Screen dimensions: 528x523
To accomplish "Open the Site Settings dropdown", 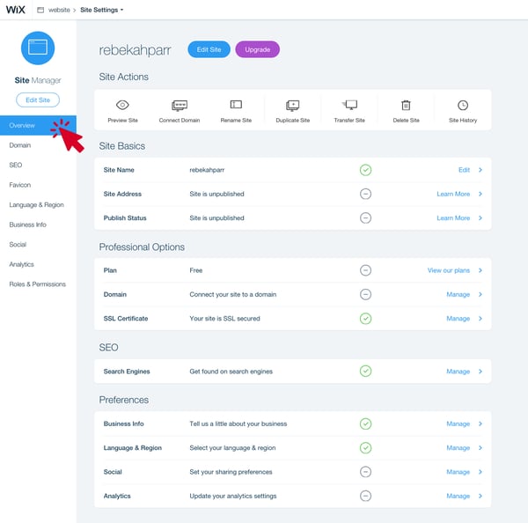I will coord(102,10).
